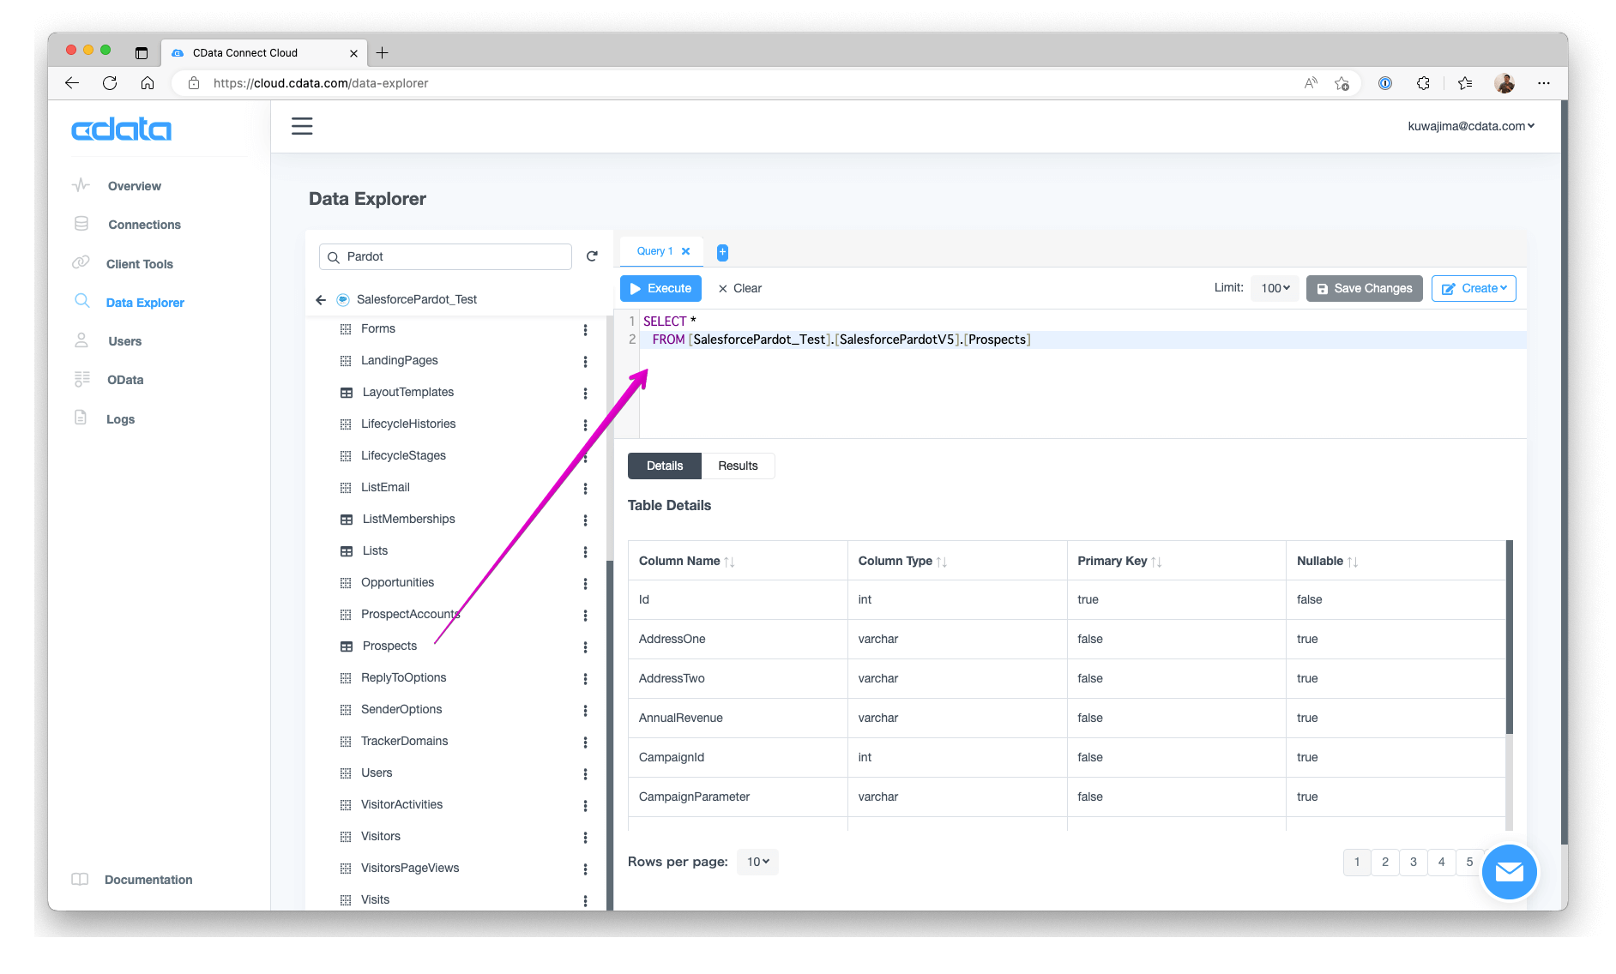Open the kuwajima@cdata.com account menu
1616x974 pixels.
[1471, 126]
